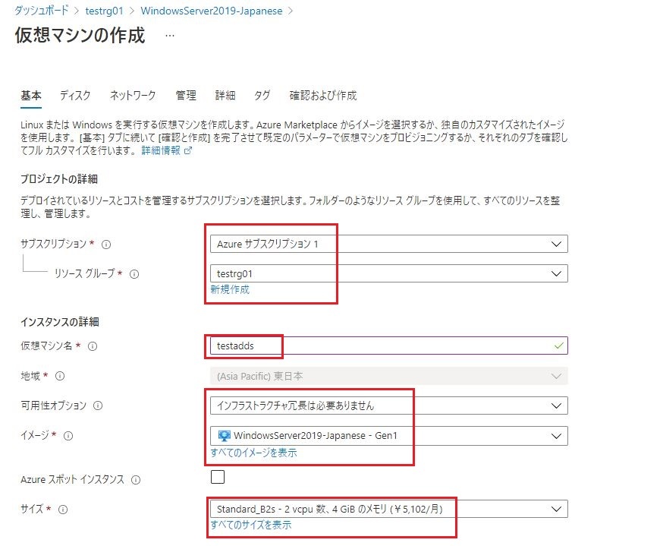Image resolution: width=663 pixels, height=546 pixels.
Task: Switch to the 管理 tab
Action: (186, 96)
